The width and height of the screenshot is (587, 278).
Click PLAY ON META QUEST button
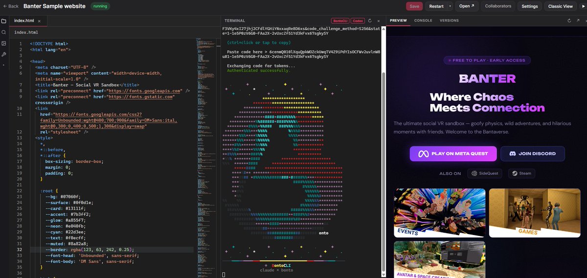[453, 153]
